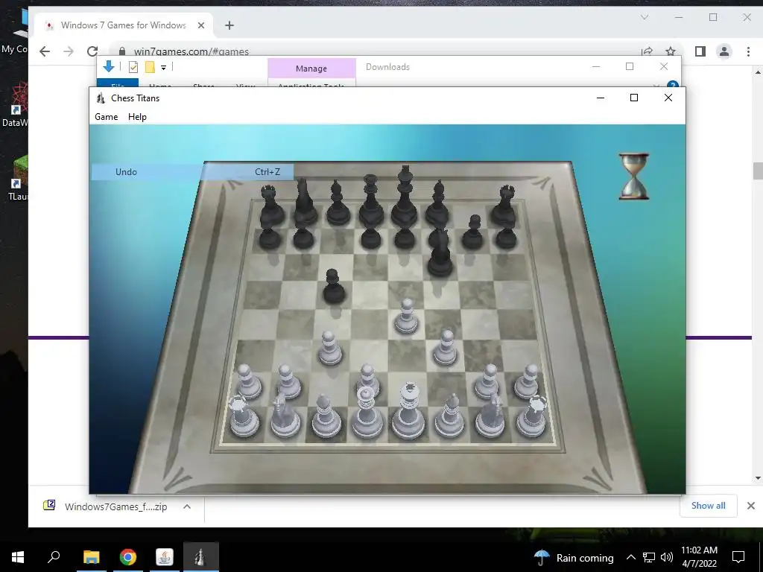Select the black queen piece

(371, 200)
